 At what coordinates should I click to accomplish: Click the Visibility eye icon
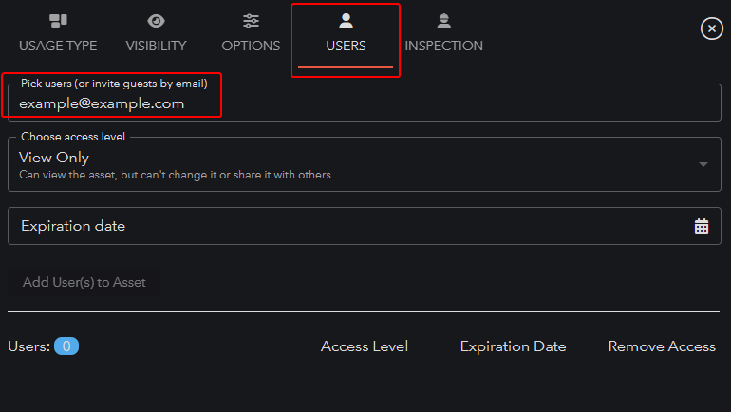click(156, 21)
